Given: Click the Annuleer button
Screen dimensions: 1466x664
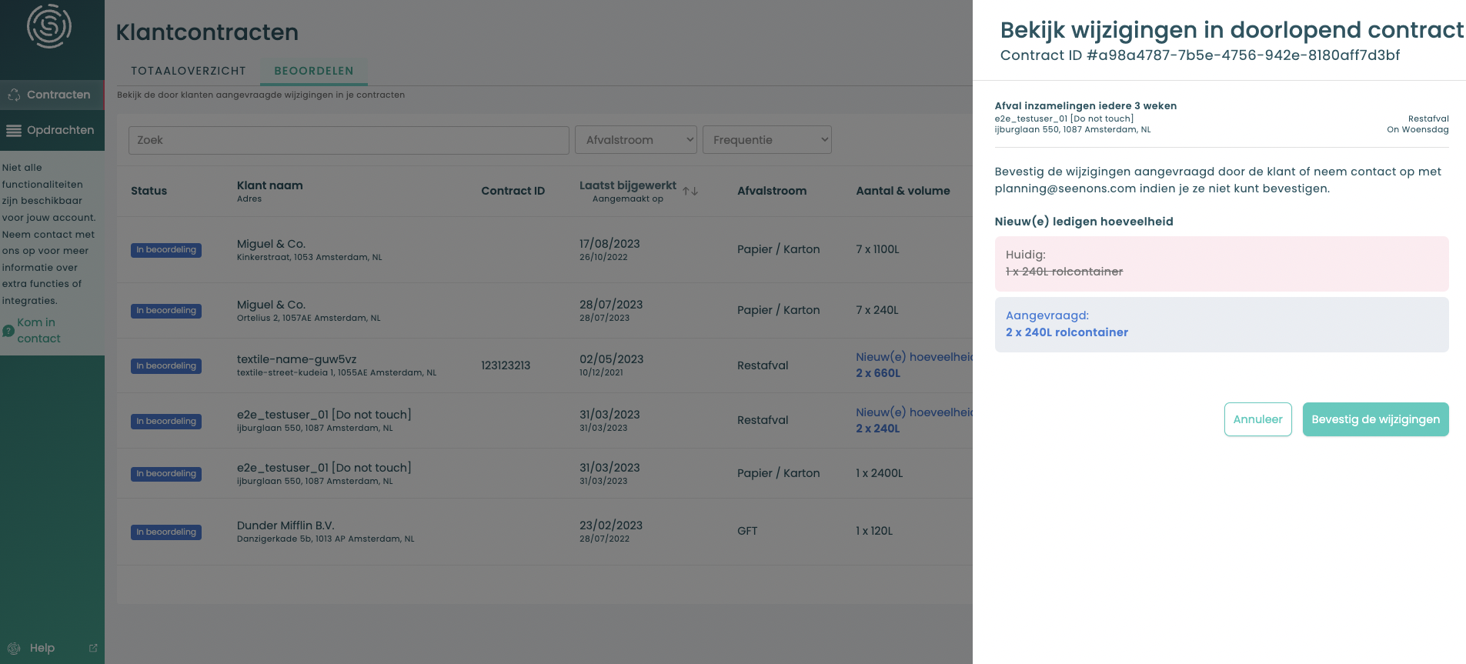Looking at the screenshot, I should pos(1258,419).
